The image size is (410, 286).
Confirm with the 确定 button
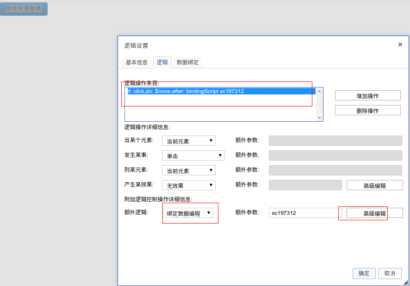364,274
